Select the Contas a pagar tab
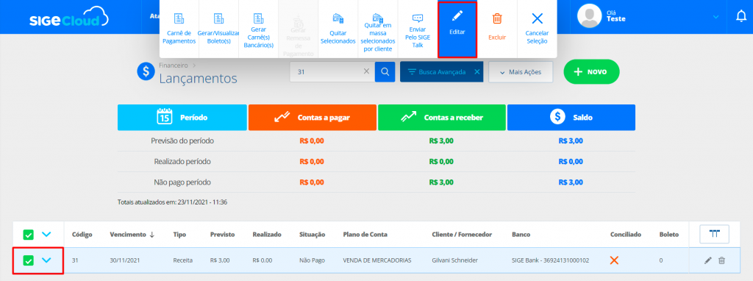753x281 pixels. click(x=312, y=117)
